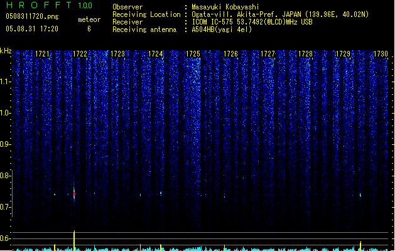Click the 1726 time marker

pos(230,54)
